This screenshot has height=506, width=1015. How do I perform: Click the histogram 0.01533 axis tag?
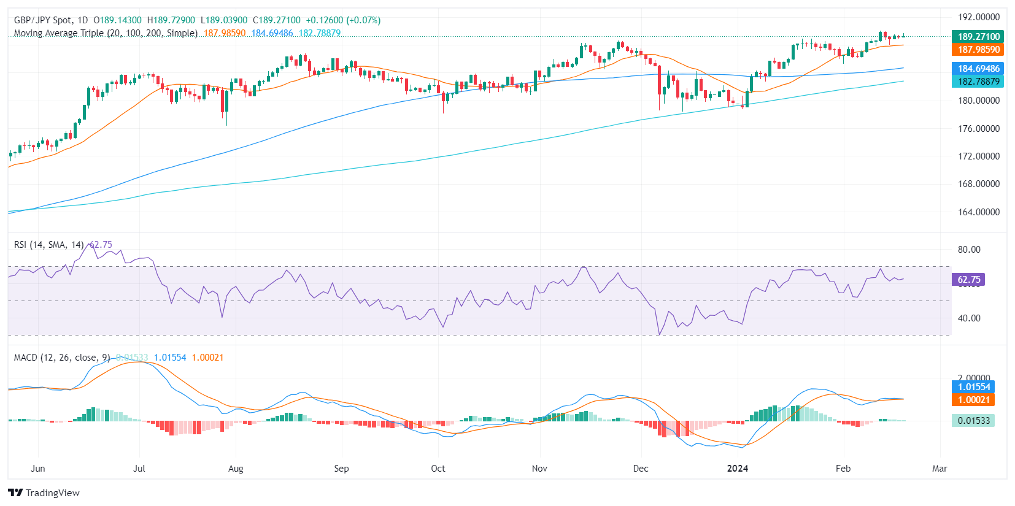(x=973, y=421)
